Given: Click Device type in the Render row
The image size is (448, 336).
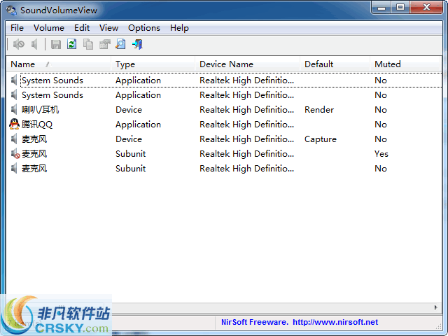Looking at the screenshot, I should (129, 110).
